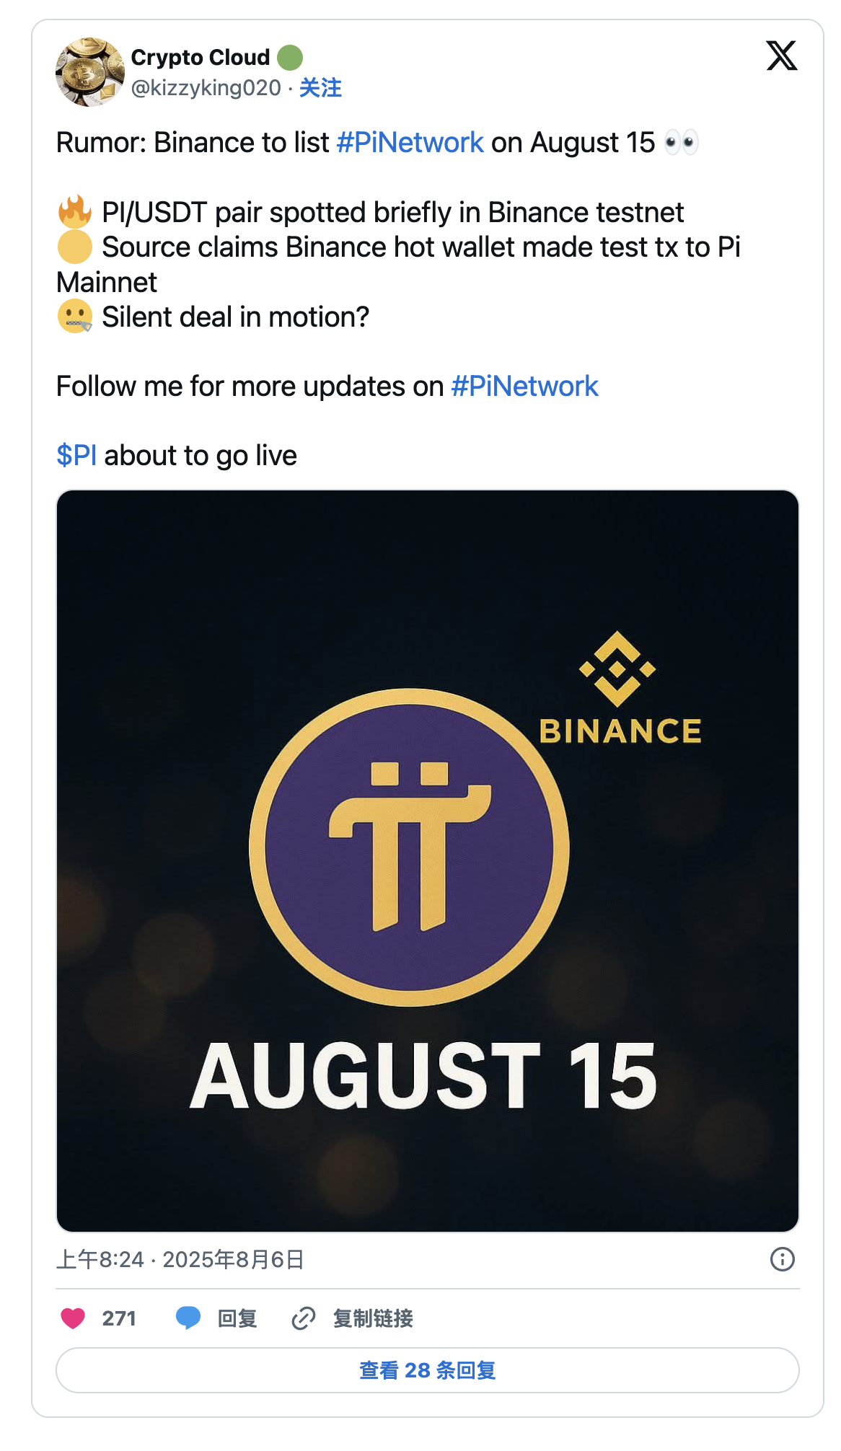Click the 271 likes count
The image size is (841, 1451).
point(119,1318)
